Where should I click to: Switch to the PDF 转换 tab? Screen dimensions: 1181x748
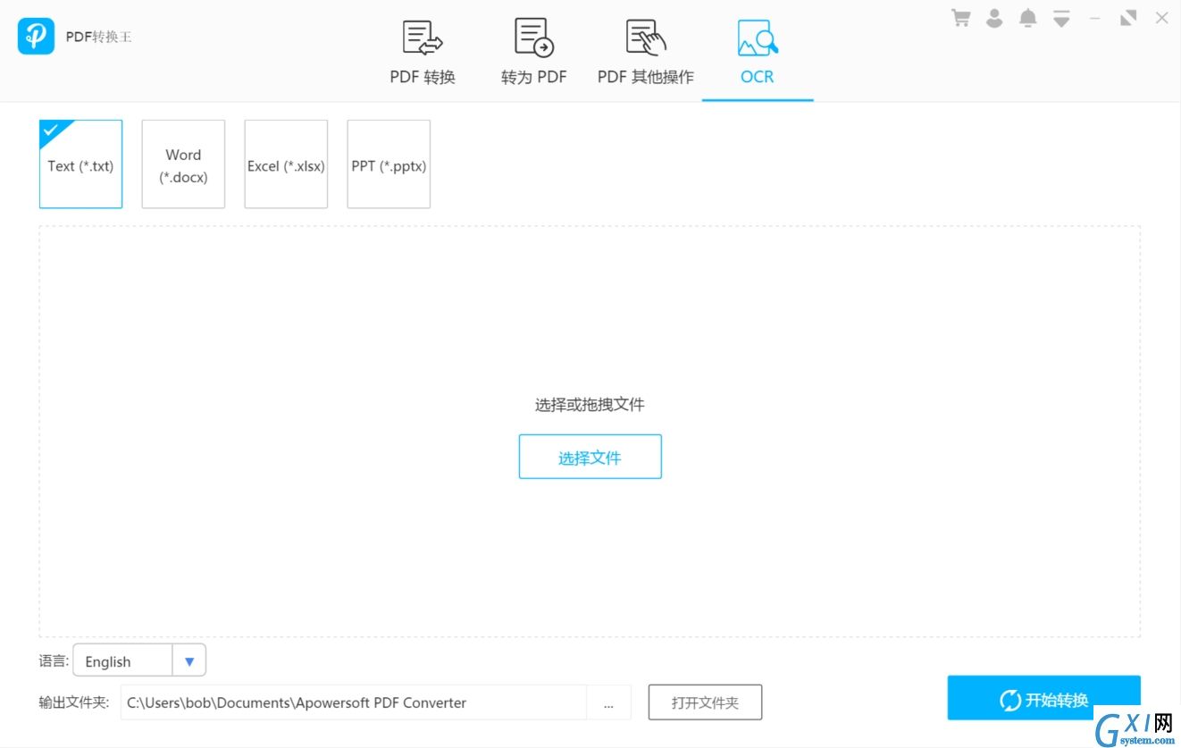click(x=423, y=53)
